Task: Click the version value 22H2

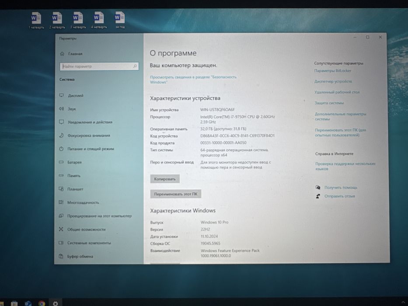Action: (205, 229)
